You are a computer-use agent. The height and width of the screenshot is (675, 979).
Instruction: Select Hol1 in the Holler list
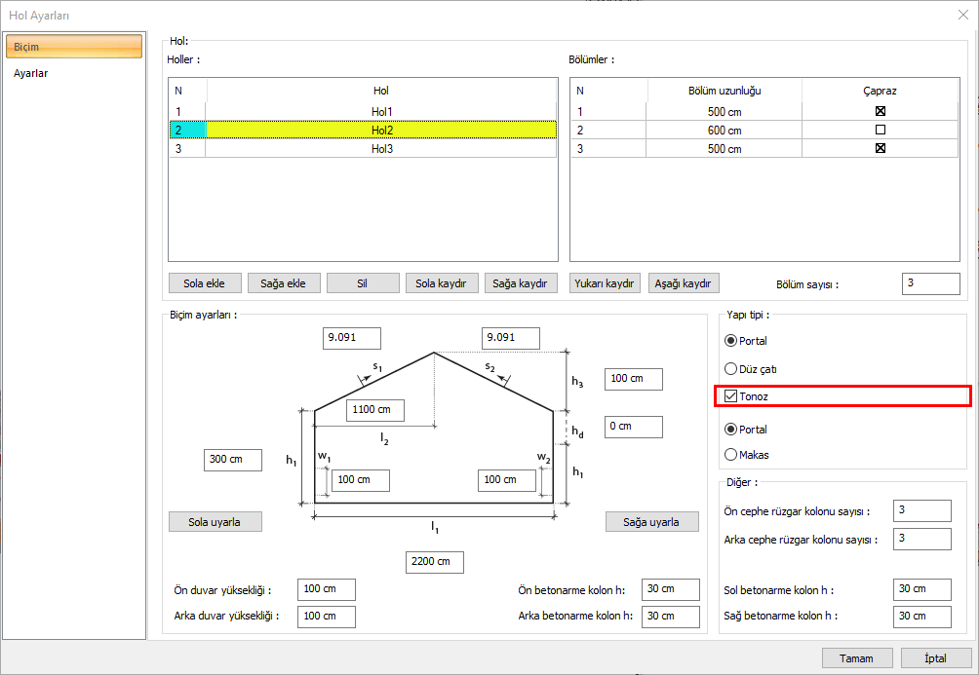click(380, 111)
